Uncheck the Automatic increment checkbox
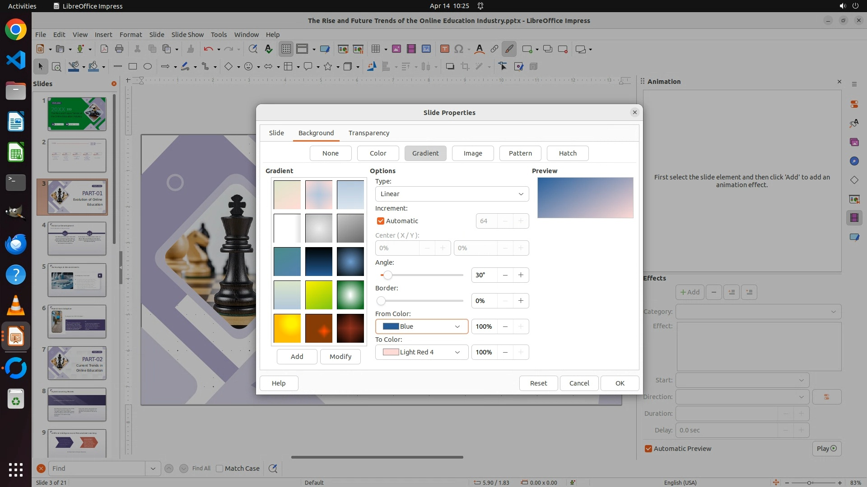Screen dimensions: 867x487 coord(381,221)
